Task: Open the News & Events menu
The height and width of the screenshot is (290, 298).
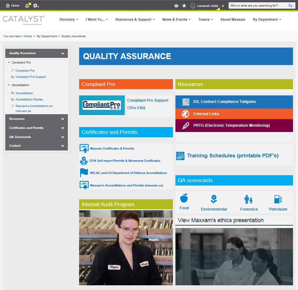Action: [x=176, y=19]
